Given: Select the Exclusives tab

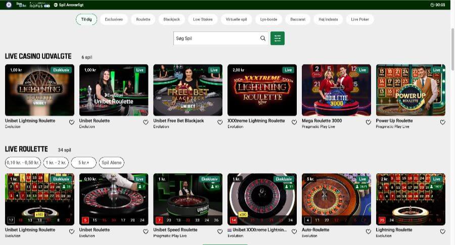Looking at the screenshot, I should pyautogui.click(x=114, y=19).
